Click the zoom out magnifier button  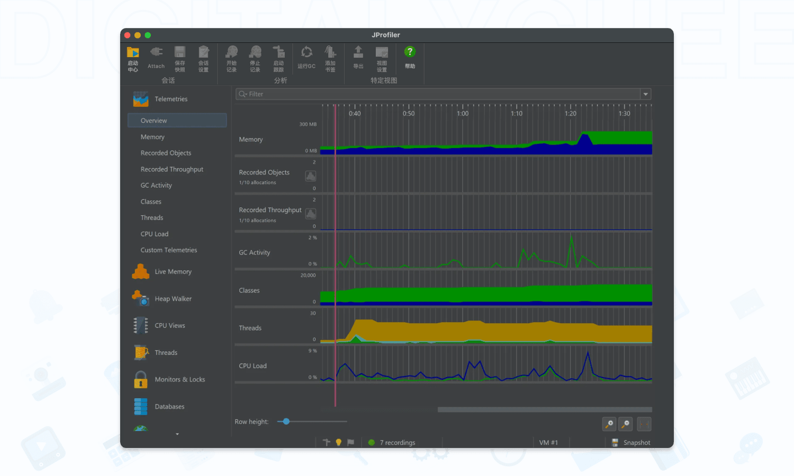click(x=626, y=424)
